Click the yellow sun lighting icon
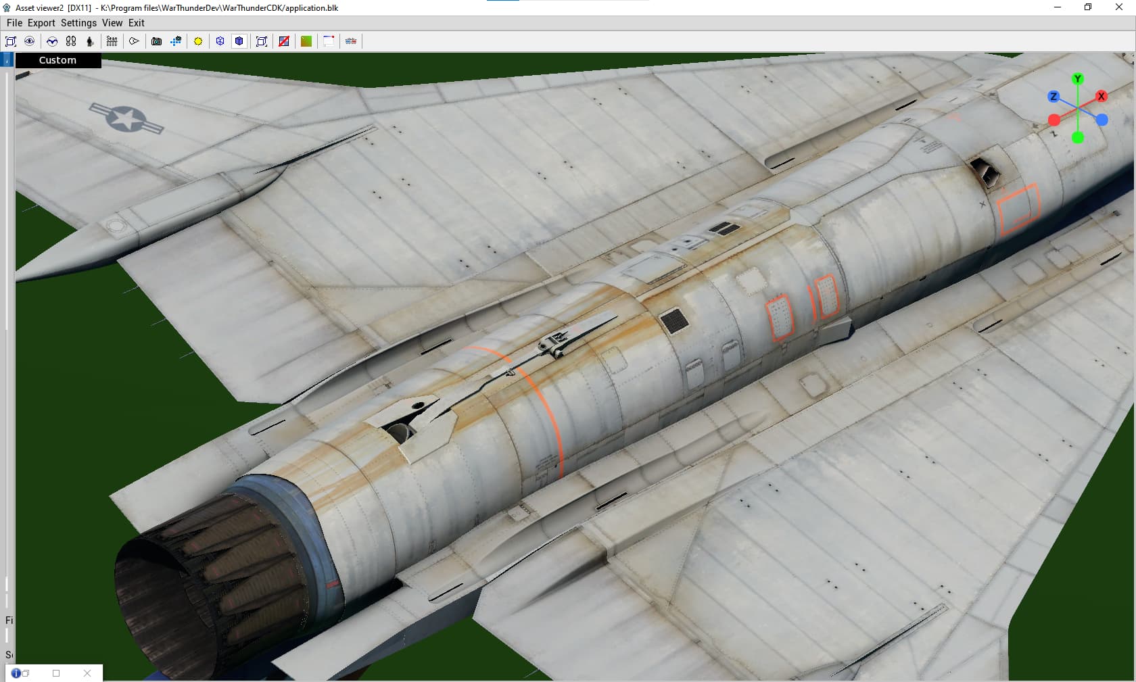Viewport: 1136px width, 682px height. coord(198,41)
